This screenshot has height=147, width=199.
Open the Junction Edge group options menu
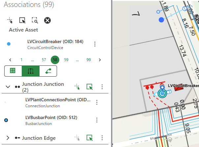(x=102, y=138)
